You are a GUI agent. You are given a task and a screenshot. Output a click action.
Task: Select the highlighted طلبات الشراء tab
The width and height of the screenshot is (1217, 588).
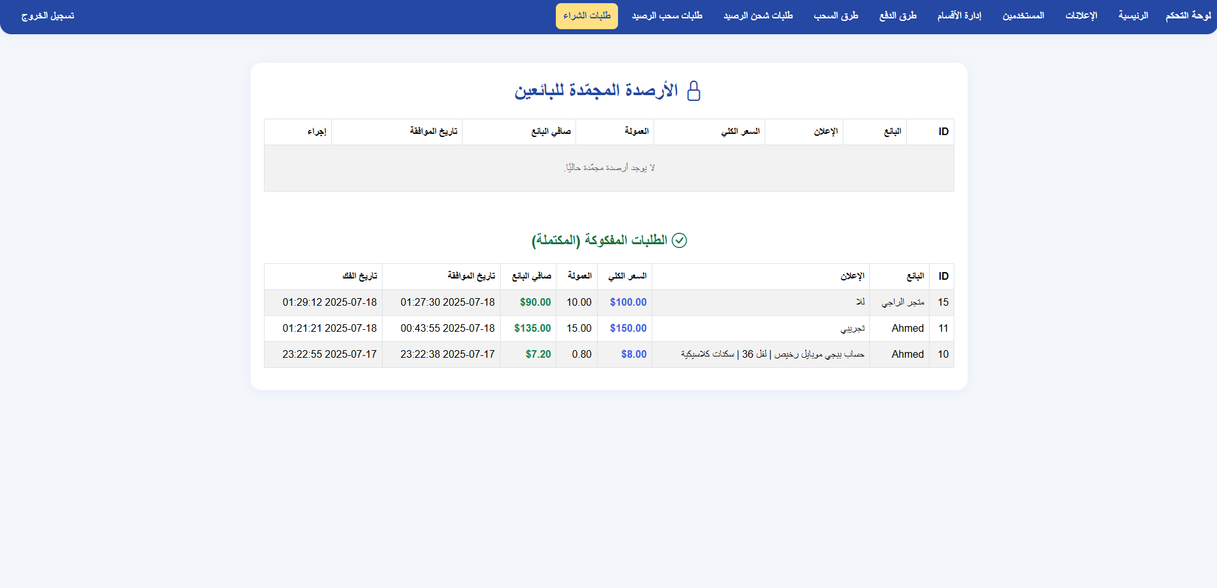click(586, 16)
